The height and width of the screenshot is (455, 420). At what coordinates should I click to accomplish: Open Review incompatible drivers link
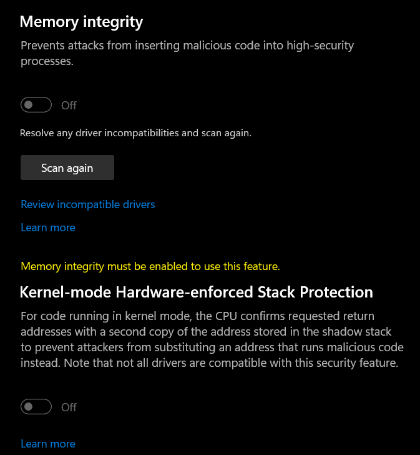click(x=88, y=204)
